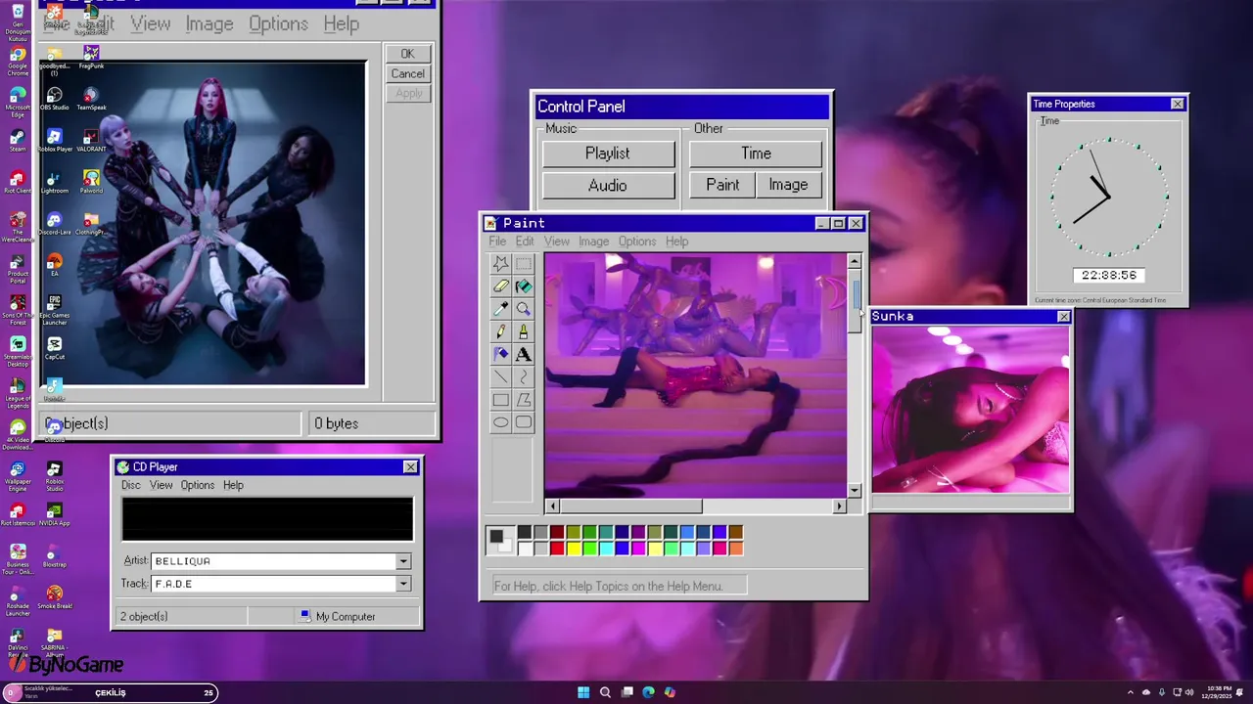Open the Roblox Studio desktop shortcut
The image size is (1253, 704).
54,474
